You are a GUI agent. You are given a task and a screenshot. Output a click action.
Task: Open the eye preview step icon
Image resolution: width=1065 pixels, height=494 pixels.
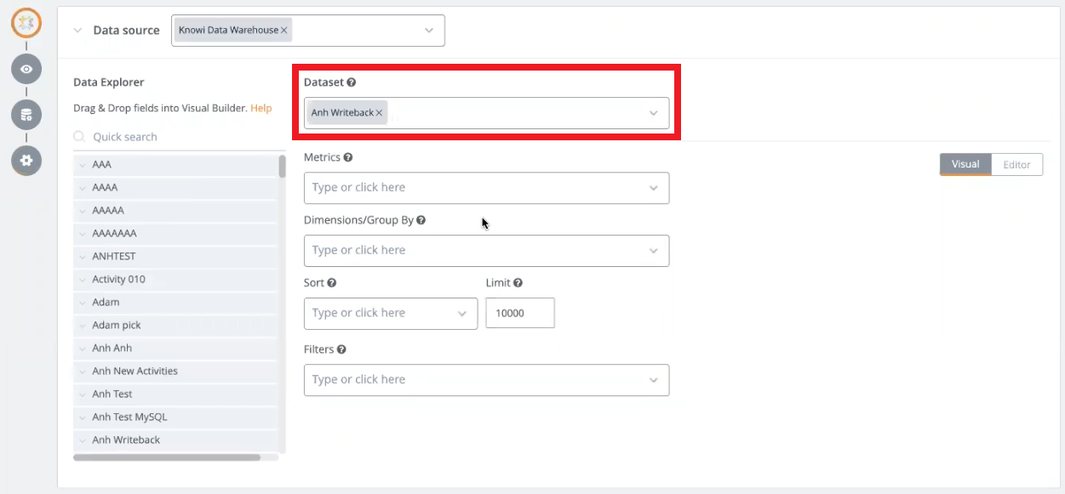(26, 69)
